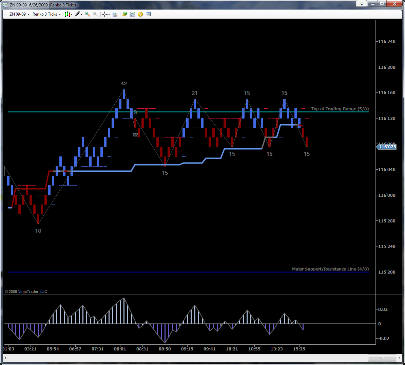Click the 03:21 time axis label
The width and height of the screenshot is (405, 365).
(x=31, y=349)
